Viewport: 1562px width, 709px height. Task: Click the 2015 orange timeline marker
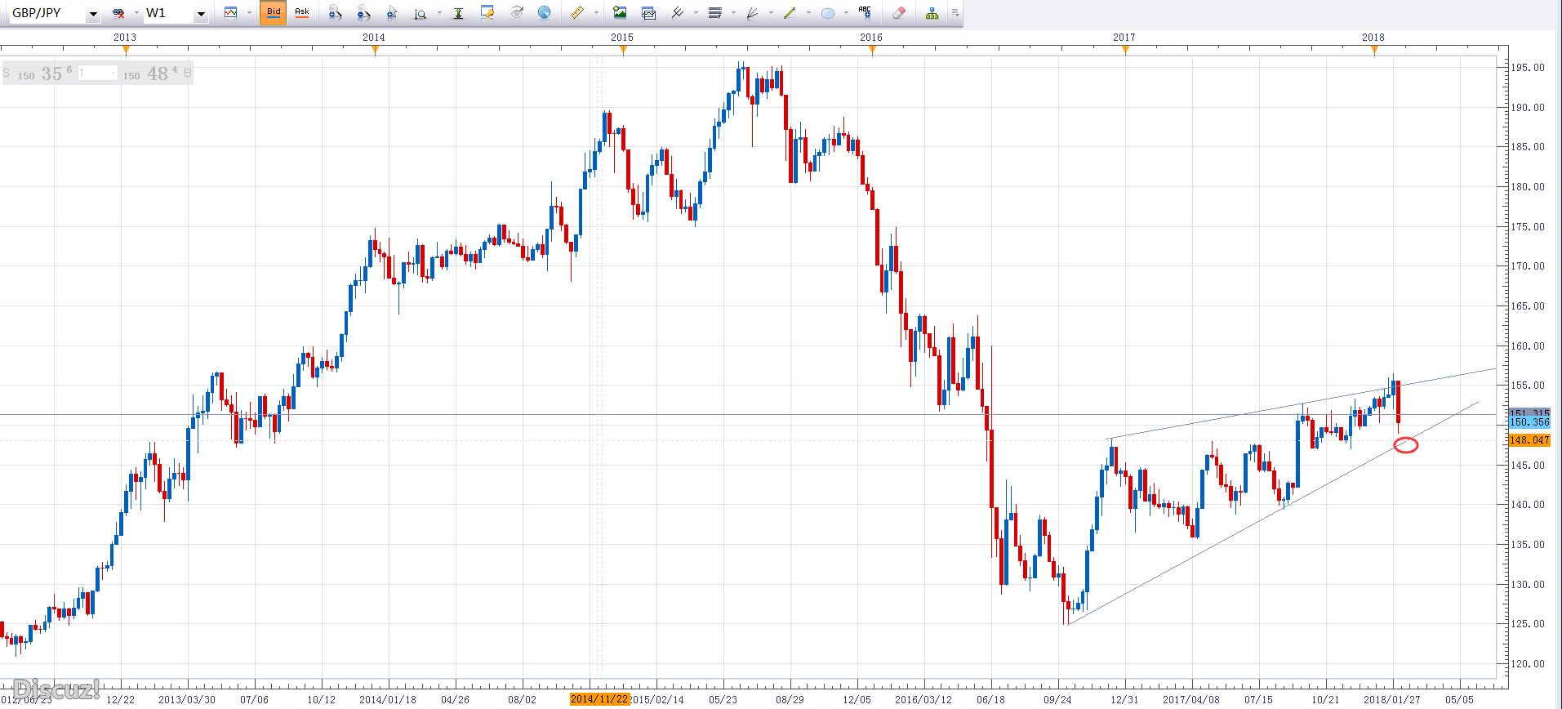coord(624,50)
